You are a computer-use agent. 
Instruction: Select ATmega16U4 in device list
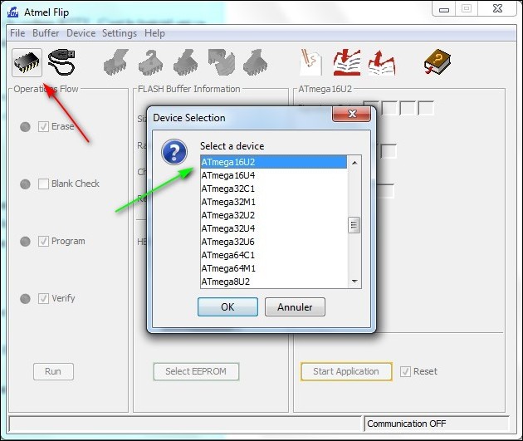point(273,175)
